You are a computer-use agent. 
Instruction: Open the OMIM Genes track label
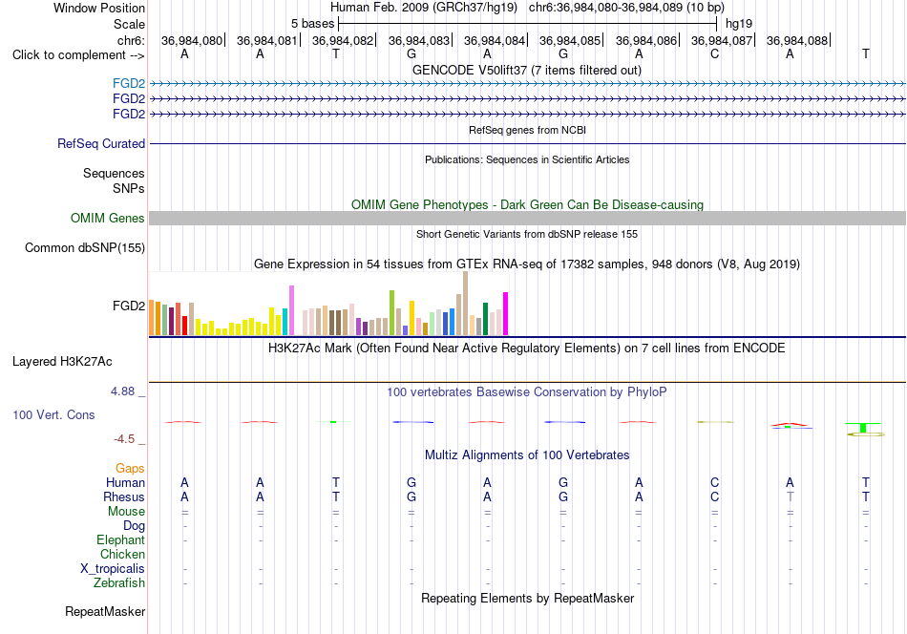tap(107, 218)
